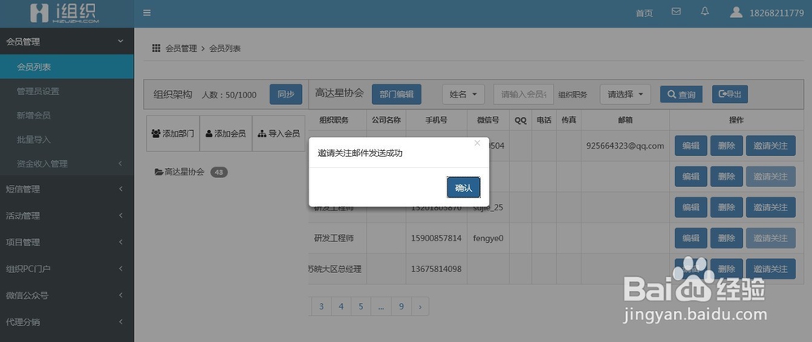Click the grid icon beside 会员管理 breadcrumb
Image resolution: width=812 pixels, height=342 pixels.
pyautogui.click(x=156, y=48)
